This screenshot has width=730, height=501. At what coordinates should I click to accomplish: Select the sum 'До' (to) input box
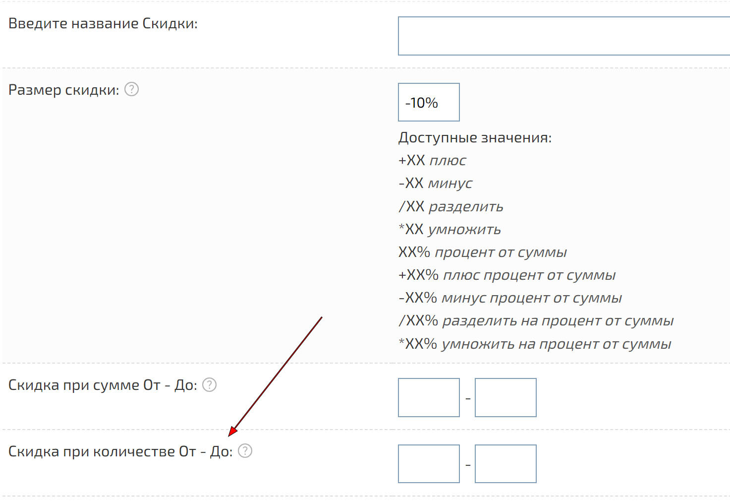point(505,397)
